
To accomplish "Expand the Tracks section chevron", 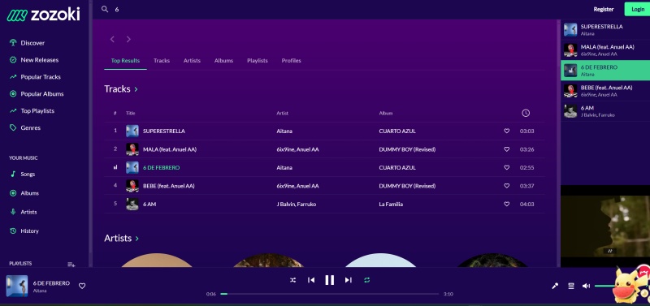I will pos(136,89).
